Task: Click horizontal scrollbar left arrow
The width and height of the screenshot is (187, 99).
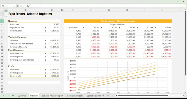Action: coord(116,95)
